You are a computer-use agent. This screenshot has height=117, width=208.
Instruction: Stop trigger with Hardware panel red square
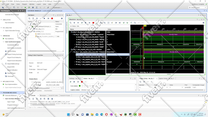point(52,18)
